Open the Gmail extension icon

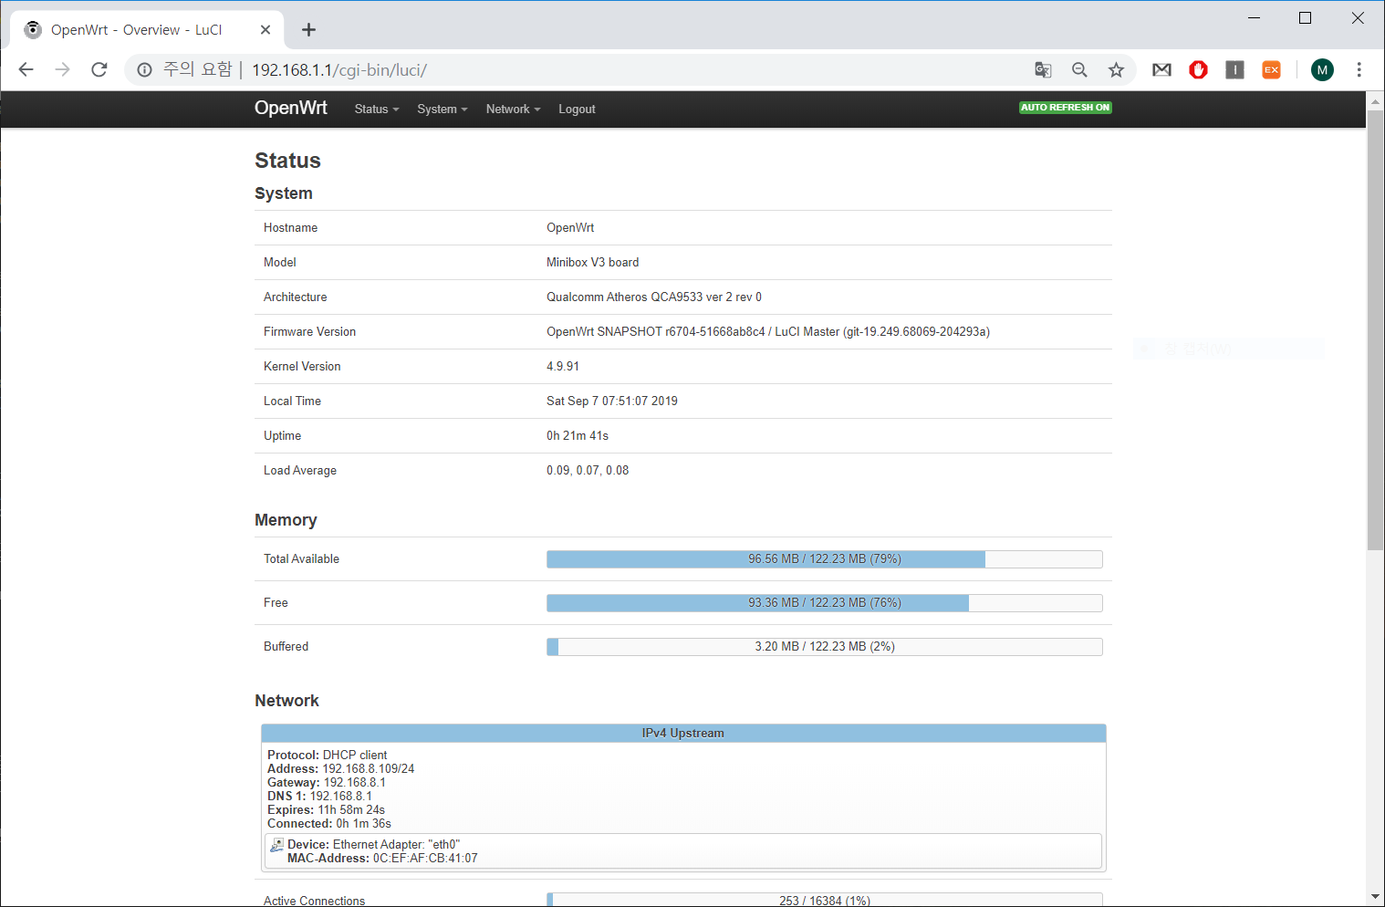tap(1161, 69)
